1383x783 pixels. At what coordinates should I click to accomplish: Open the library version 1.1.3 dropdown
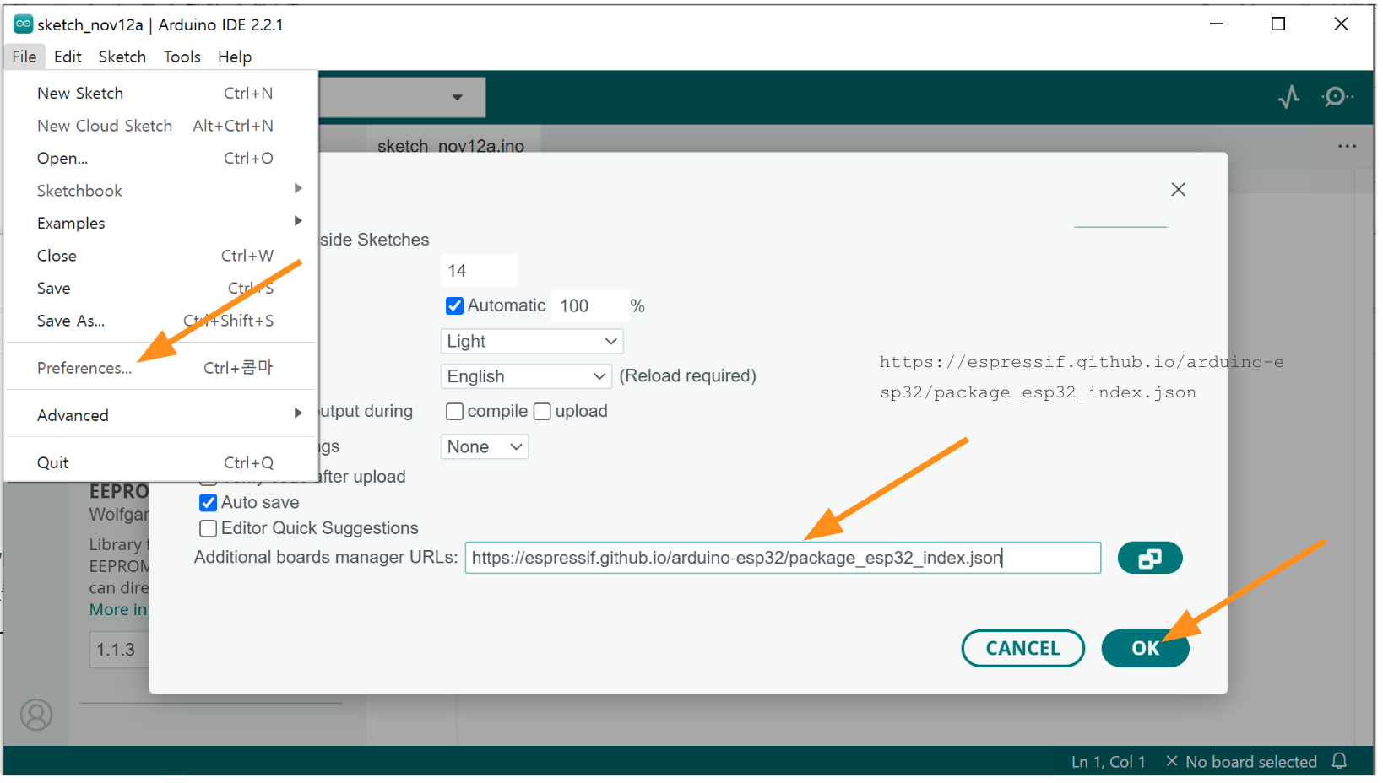pos(119,650)
